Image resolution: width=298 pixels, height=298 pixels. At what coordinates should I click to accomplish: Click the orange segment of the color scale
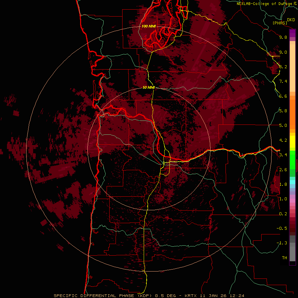(292, 115)
